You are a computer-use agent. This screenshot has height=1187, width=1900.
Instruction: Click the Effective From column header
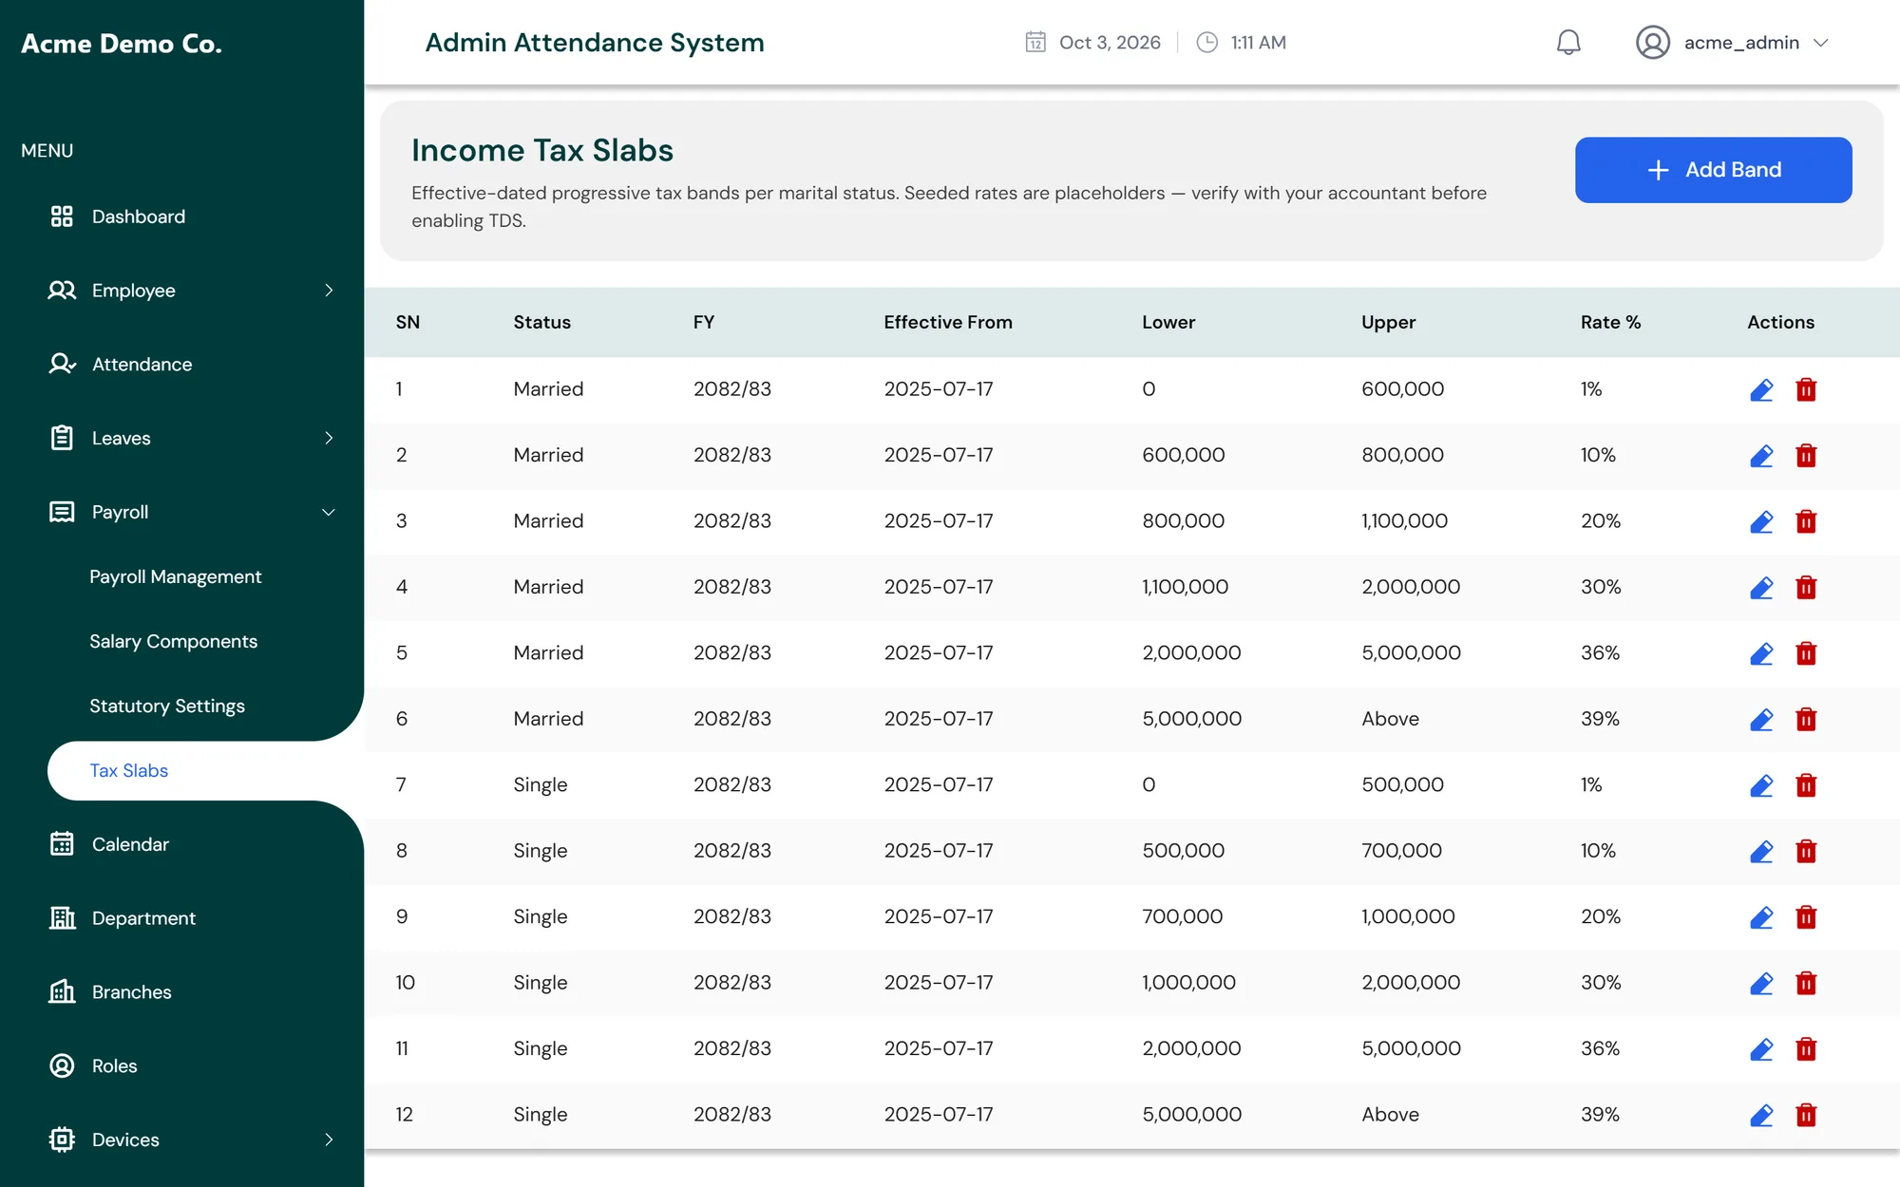(x=948, y=322)
